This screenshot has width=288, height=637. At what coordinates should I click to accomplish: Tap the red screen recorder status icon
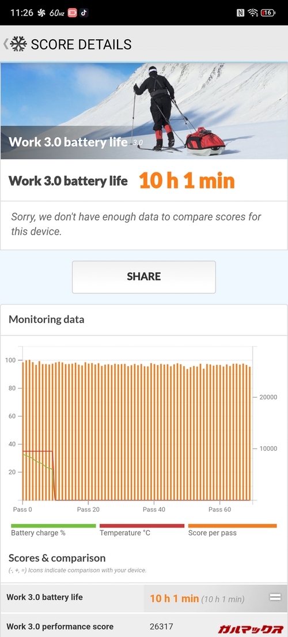(x=72, y=13)
